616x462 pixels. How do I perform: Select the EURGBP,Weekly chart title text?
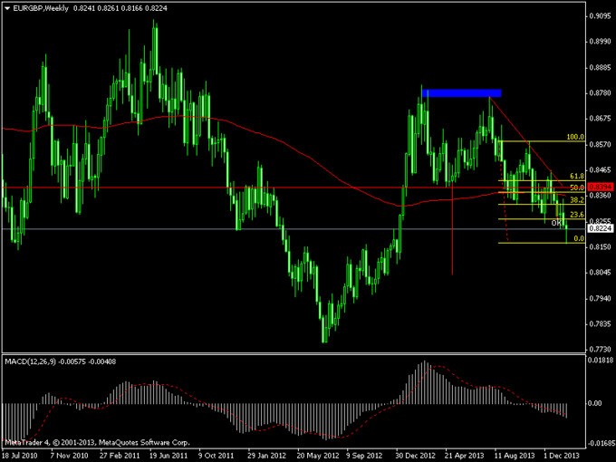coord(43,7)
